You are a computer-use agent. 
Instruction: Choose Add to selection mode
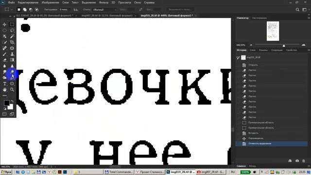tap(25, 10)
